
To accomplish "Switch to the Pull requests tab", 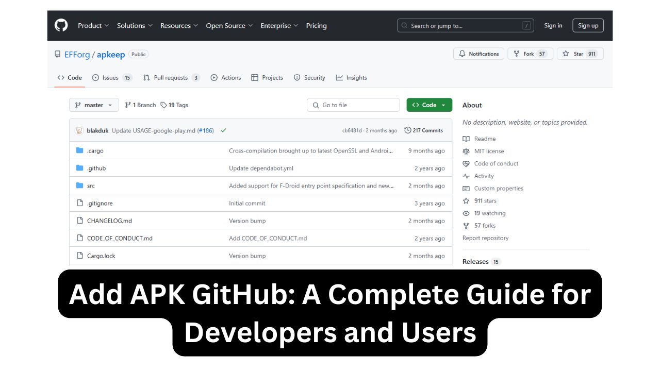I will pyautogui.click(x=171, y=78).
